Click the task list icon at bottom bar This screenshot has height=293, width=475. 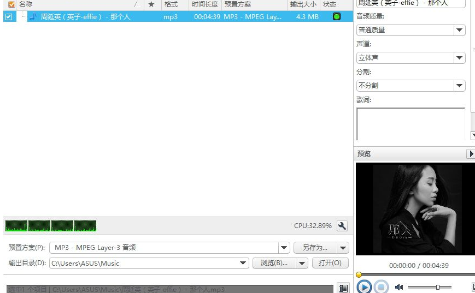pos(343,288)
